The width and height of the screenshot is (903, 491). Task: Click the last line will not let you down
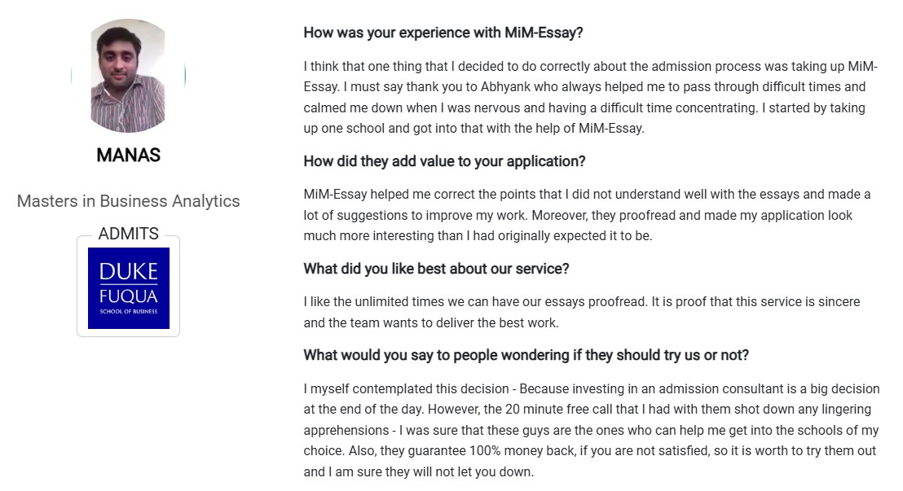419,472
